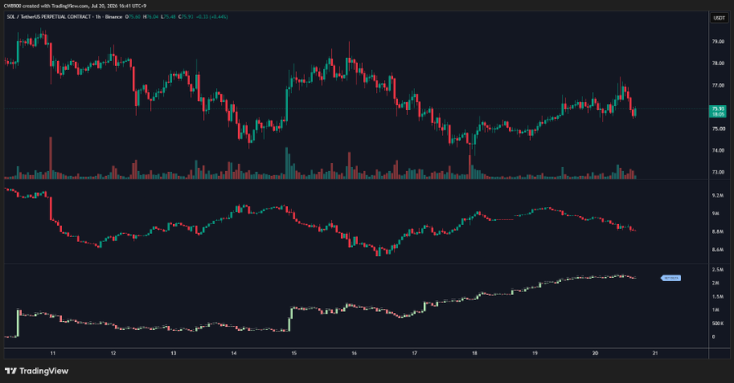Screen dimensions: 734x383
Task: Click the 'CWB900 created with TradingView.com' caption
Action: pyautogui.click(x=46, y=6)
